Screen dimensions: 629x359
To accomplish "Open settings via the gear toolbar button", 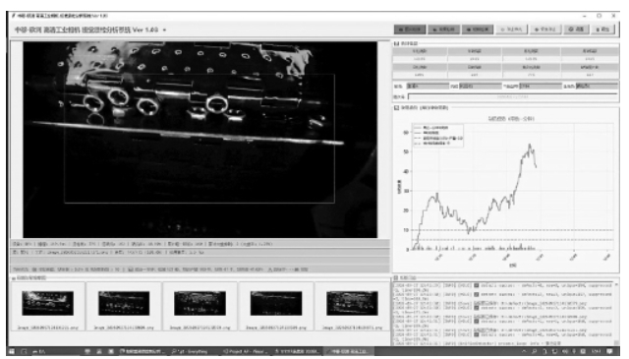I will [577, 30].
